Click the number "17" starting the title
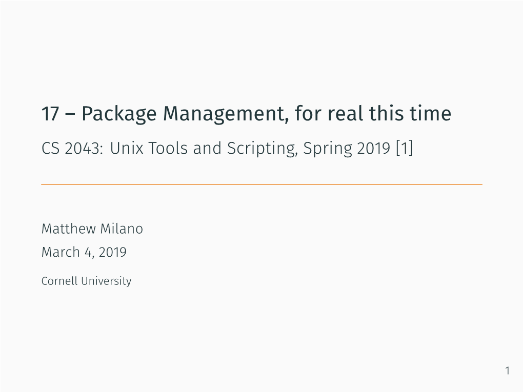The height and width of the screenshot is (392, 523). click(x=50, y=114)
